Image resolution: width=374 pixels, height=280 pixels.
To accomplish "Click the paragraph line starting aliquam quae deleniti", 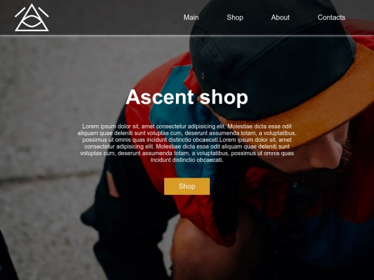I will pyautogui.click(x=187, y=133).
